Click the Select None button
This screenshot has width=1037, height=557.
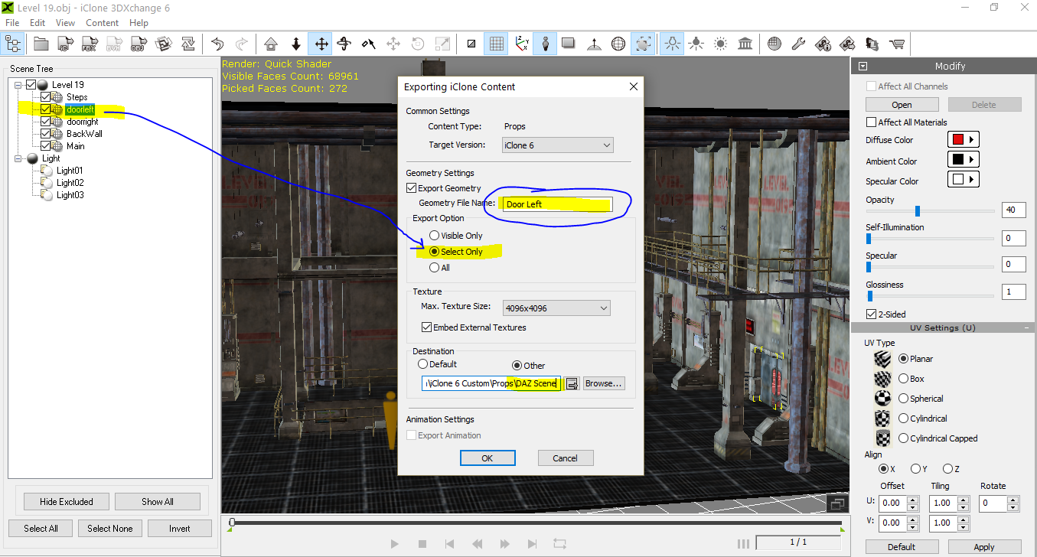click(109, 528)
